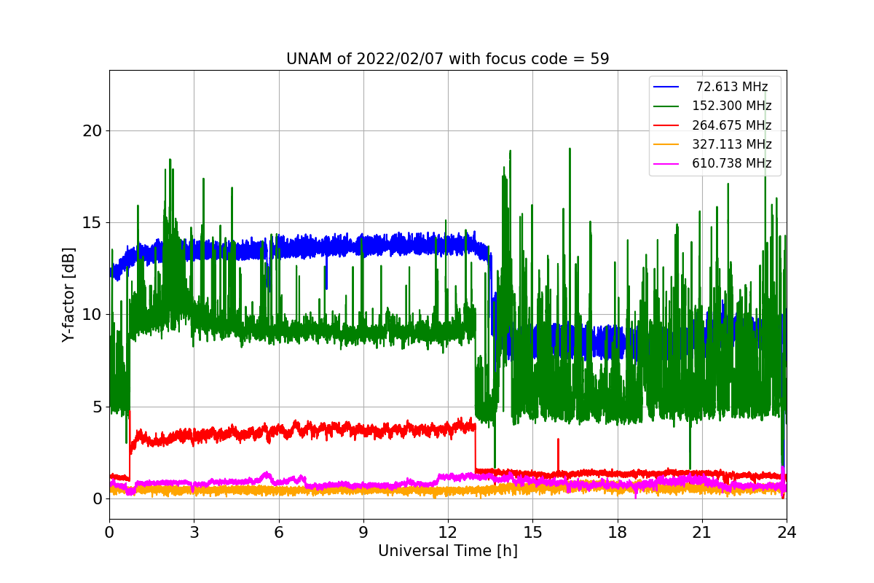Image resolution: width=874 pixels, height=583 pixels.
Task: Click the x-axis tick label 21
Action: pos(701,532)
